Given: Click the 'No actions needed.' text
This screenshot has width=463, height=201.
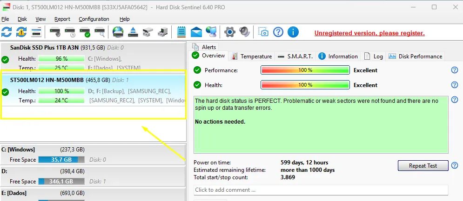Looking at the screenshot, I should click(x=220, y=122).
